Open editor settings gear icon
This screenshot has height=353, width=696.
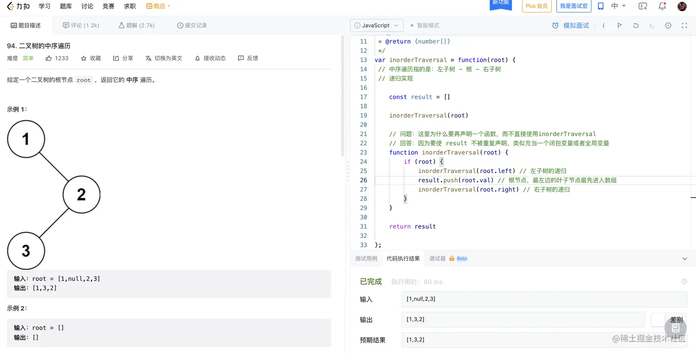(x=668, y=25)
